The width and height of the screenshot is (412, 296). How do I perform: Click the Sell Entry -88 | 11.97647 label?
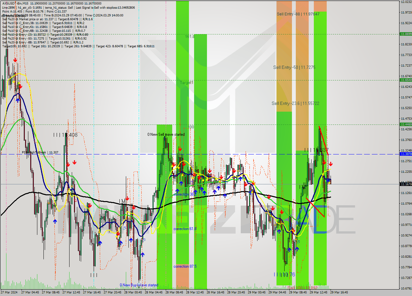click(298, 14)
